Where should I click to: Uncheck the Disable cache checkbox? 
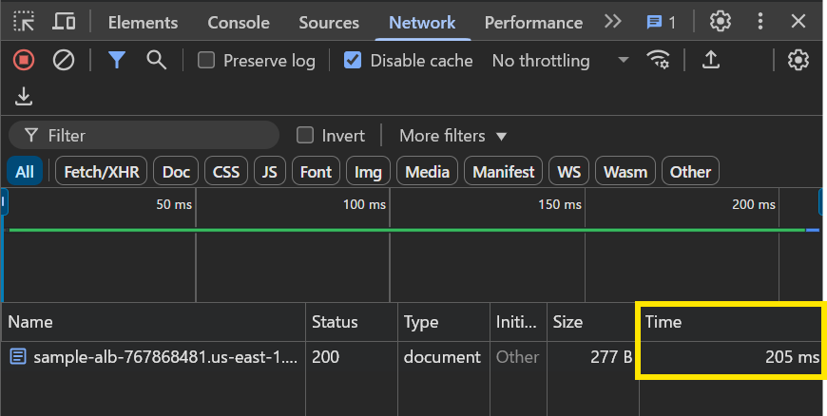tap(353, 60)
